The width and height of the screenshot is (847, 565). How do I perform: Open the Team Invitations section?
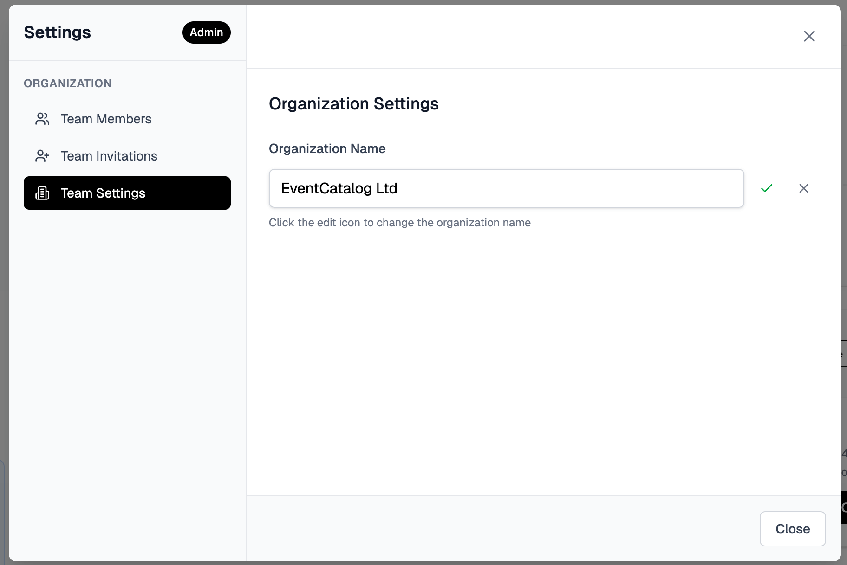click(x=109, y=156)
